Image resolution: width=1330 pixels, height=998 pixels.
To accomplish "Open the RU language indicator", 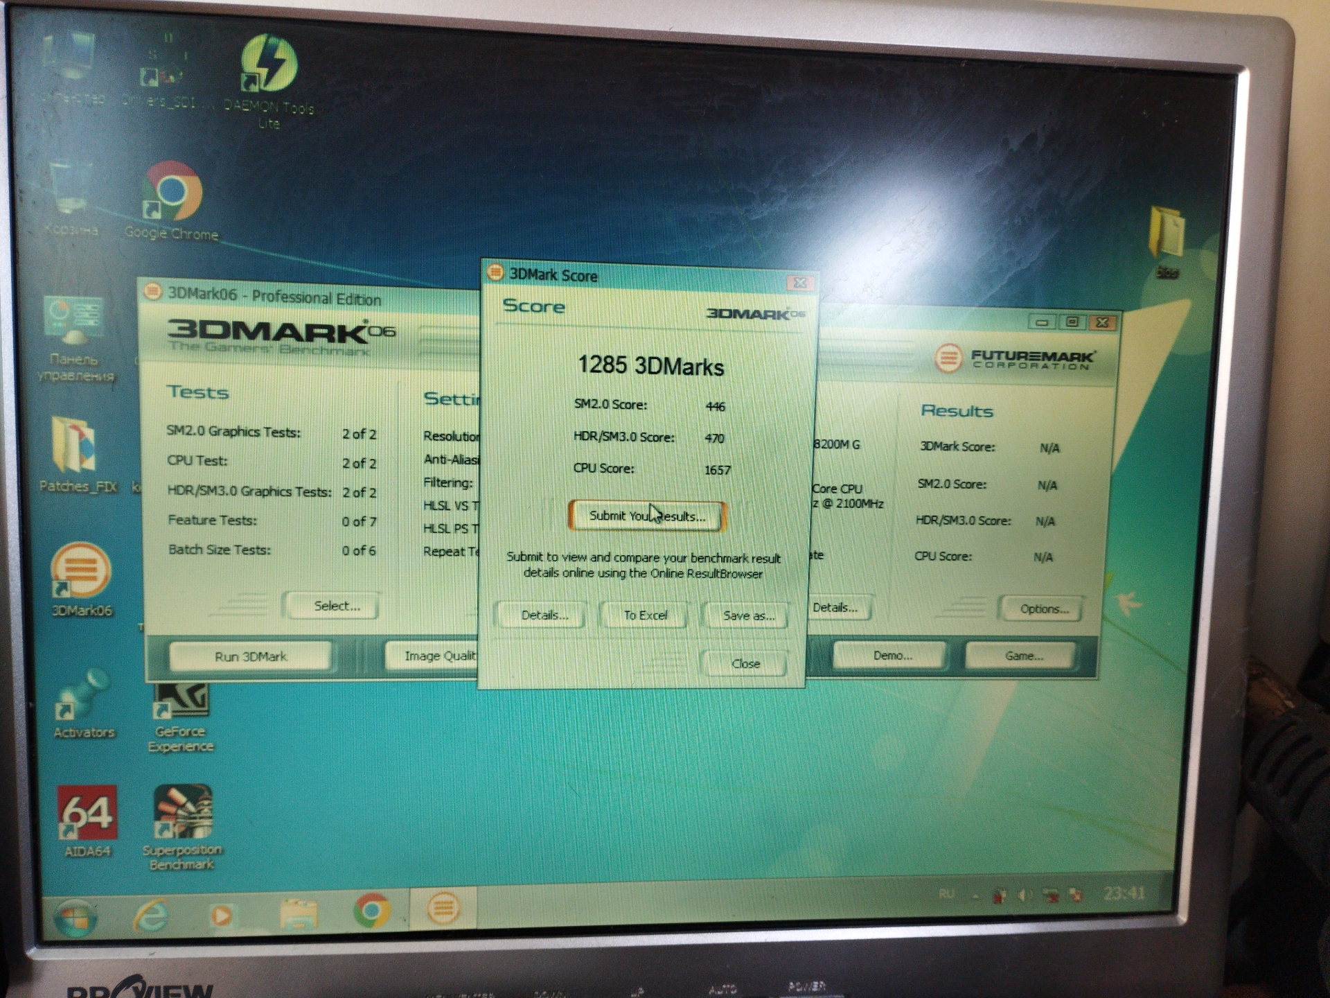I will 946,895.
